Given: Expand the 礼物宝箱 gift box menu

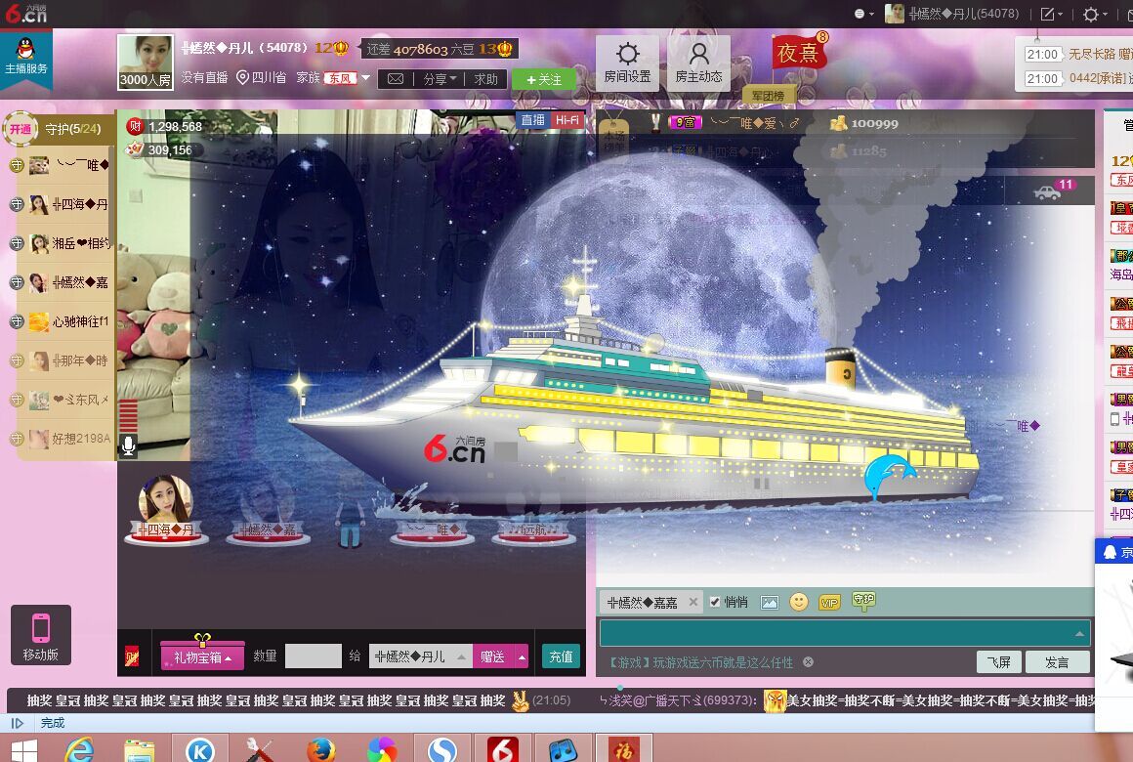Looking at the screenshot, I should click(x=202, y=656).
